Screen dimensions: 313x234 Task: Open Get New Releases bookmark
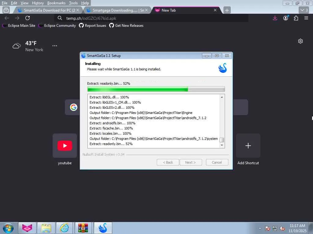[x=126, y=26]
